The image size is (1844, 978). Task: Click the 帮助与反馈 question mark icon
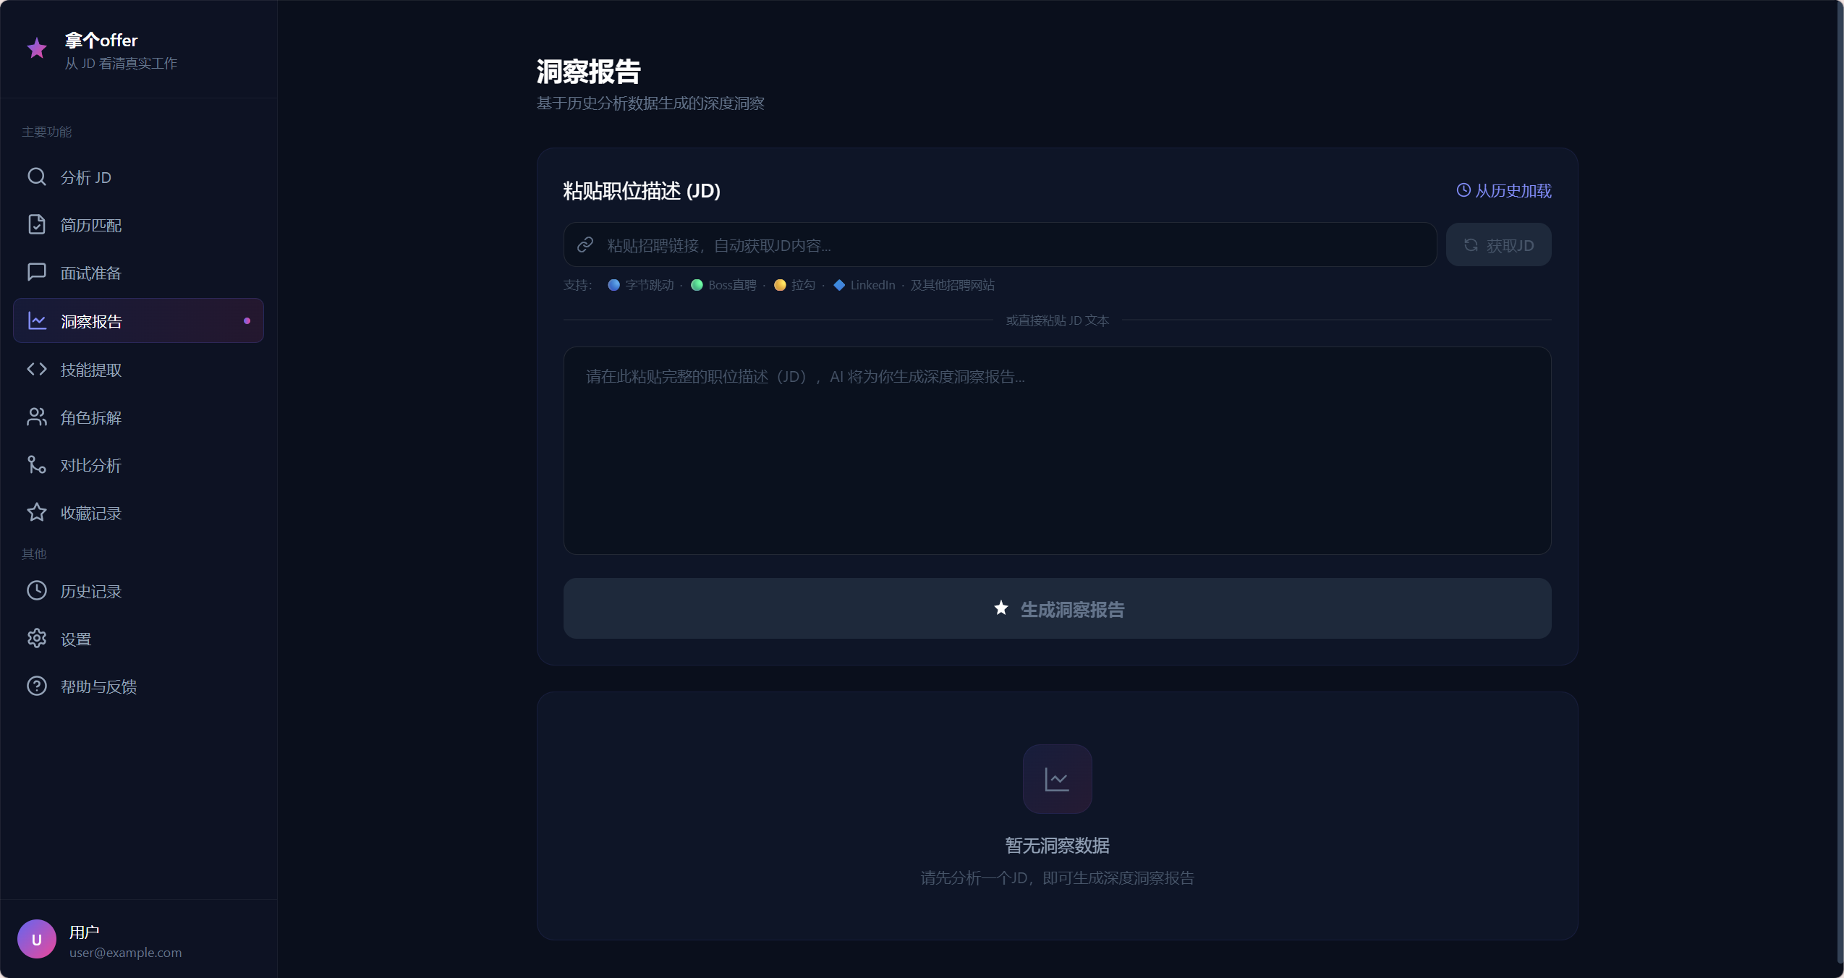[x=37, y=686]
